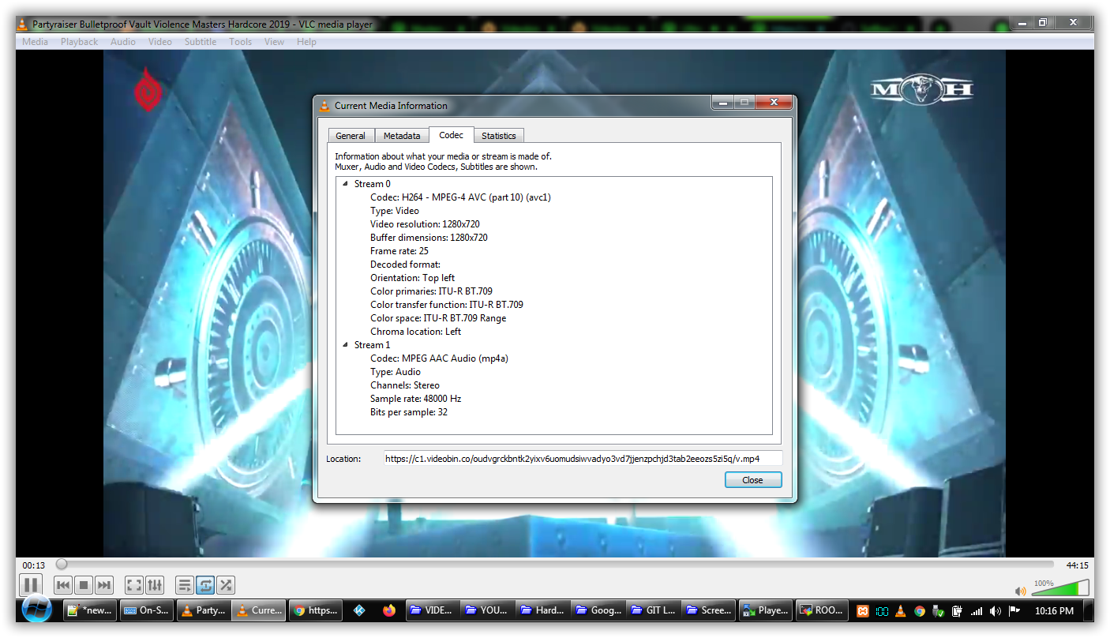Collapse the Stream 0 tree node

pos(345,184)
